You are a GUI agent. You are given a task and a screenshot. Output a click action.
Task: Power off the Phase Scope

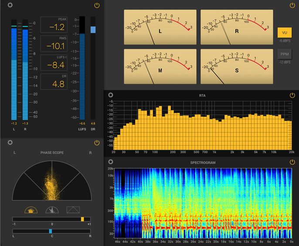pyautogui.click(x=97, y=142)
